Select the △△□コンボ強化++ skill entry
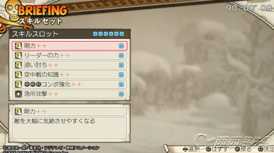 [69, 85]
